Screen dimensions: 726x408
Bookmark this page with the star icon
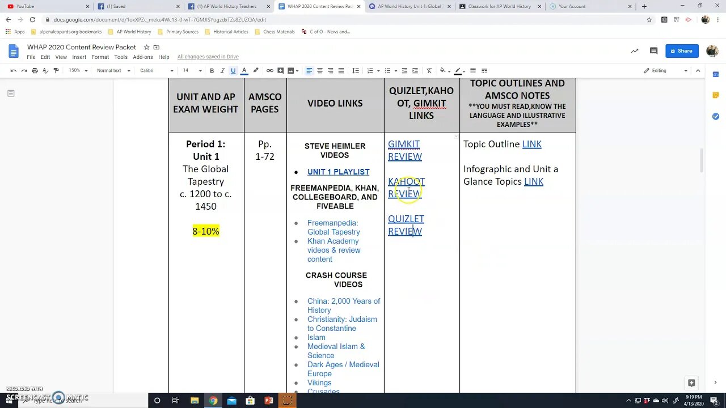tap(649, 19)
